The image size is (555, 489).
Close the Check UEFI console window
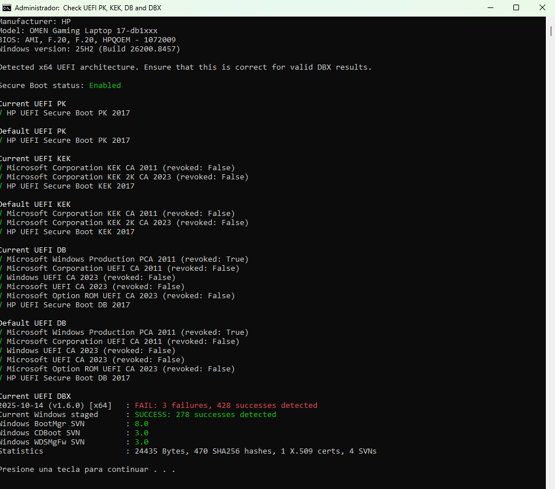[542, 8]
